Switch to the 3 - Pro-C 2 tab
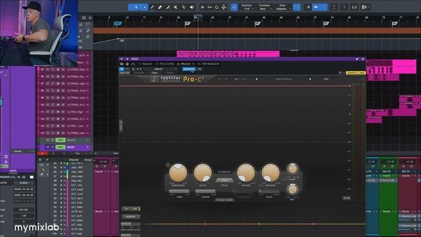Image resolution: width=421 pixels, height=237 pixels. coord(184,64)
